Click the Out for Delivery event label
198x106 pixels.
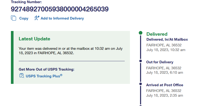click(x=160, y=62)
